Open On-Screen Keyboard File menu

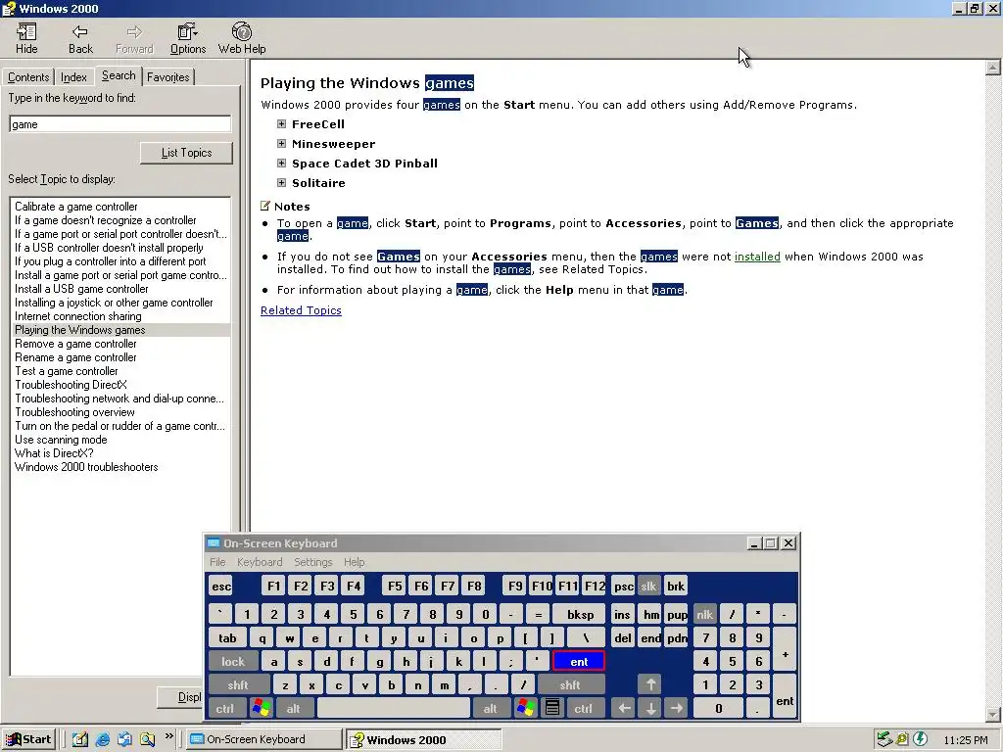point(217,562)
